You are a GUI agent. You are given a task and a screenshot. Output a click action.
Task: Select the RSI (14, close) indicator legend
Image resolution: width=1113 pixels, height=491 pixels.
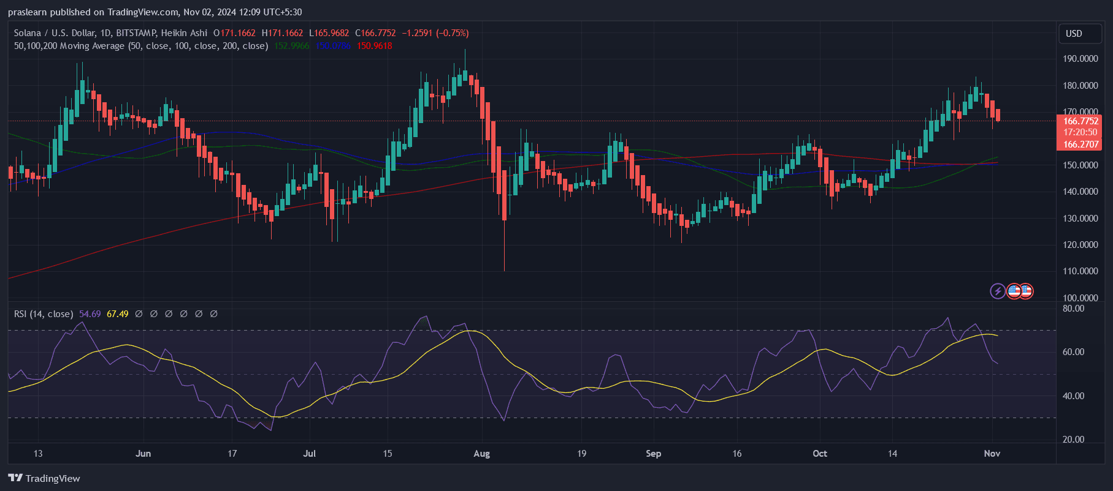44,314
